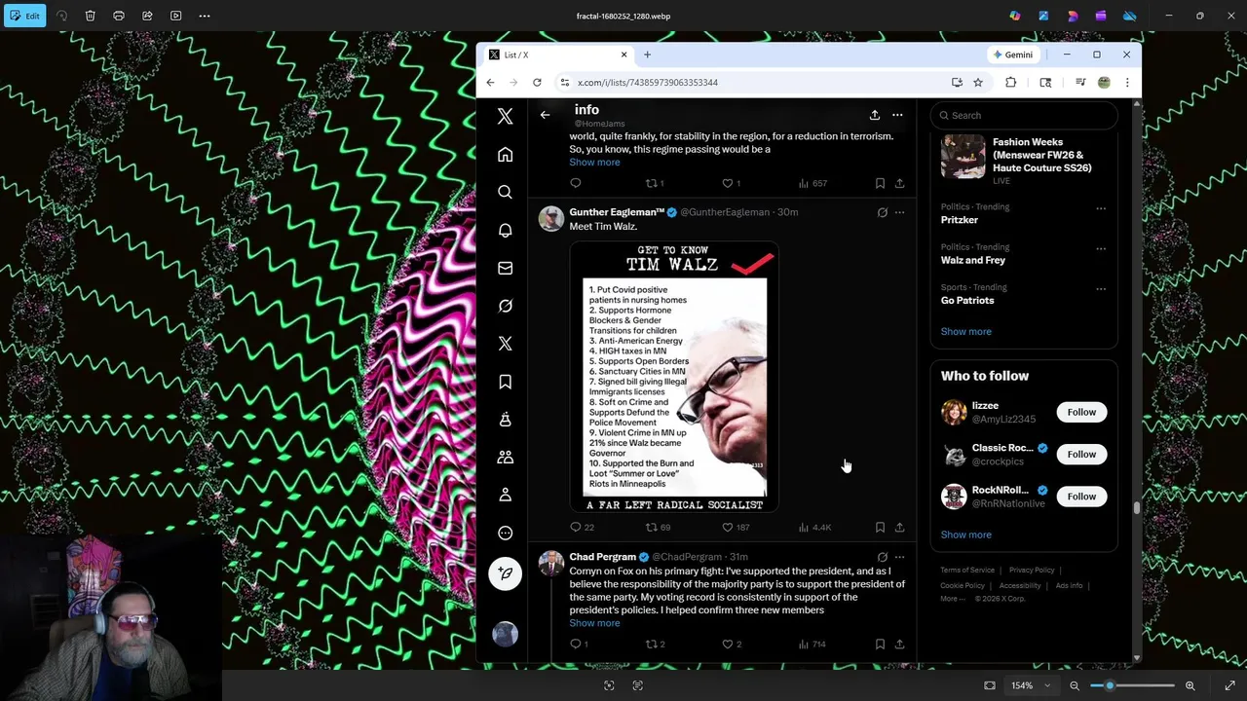Click the compose Post button
Image resolution: width=1247 pixels, height=701 pixels.
click(x=505, y=573)
